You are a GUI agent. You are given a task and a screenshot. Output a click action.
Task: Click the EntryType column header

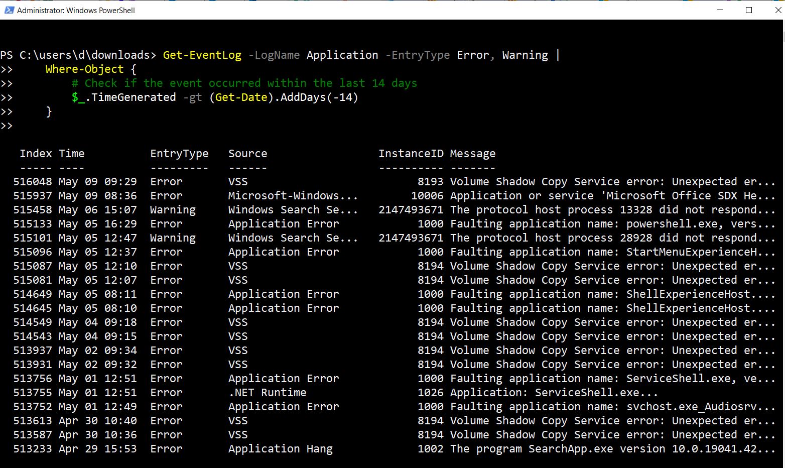pyautogui.click(x=179, y=154)
